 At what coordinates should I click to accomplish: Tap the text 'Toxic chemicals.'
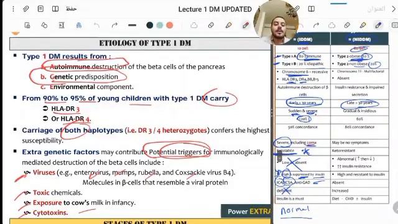pos(58,192)
